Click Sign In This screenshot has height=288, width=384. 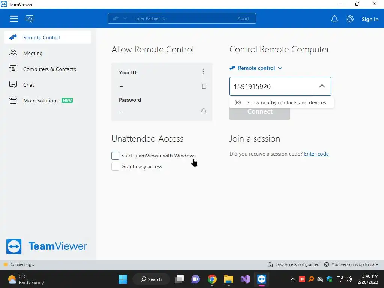[370, 19]
